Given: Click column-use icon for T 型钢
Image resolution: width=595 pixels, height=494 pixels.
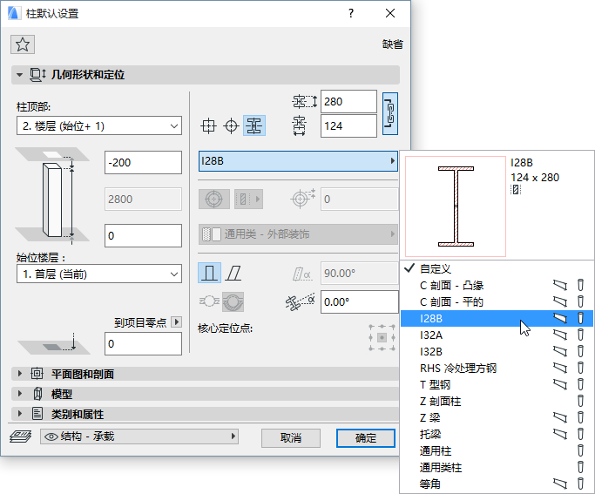Looking at the screenshot, I should coord(580,384).
